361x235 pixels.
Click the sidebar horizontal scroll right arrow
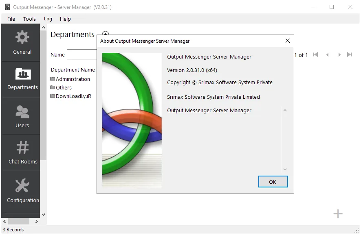36,222
